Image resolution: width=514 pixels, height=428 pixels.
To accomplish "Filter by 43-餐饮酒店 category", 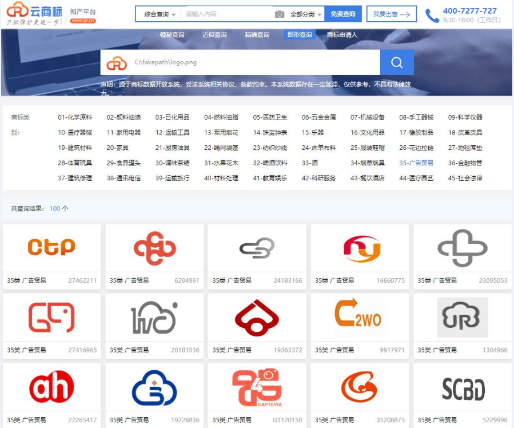I will [x=368, y=178].
